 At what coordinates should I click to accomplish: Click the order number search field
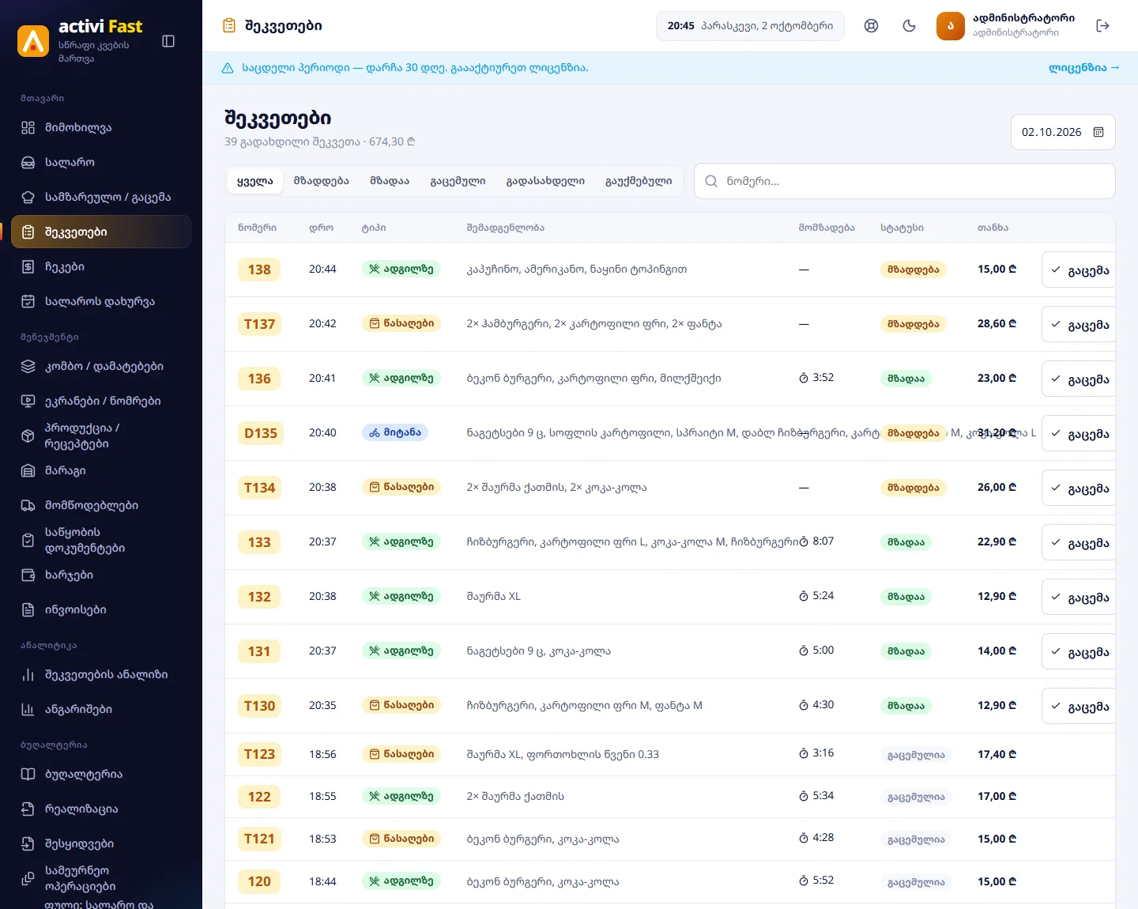tap(905, 181)
